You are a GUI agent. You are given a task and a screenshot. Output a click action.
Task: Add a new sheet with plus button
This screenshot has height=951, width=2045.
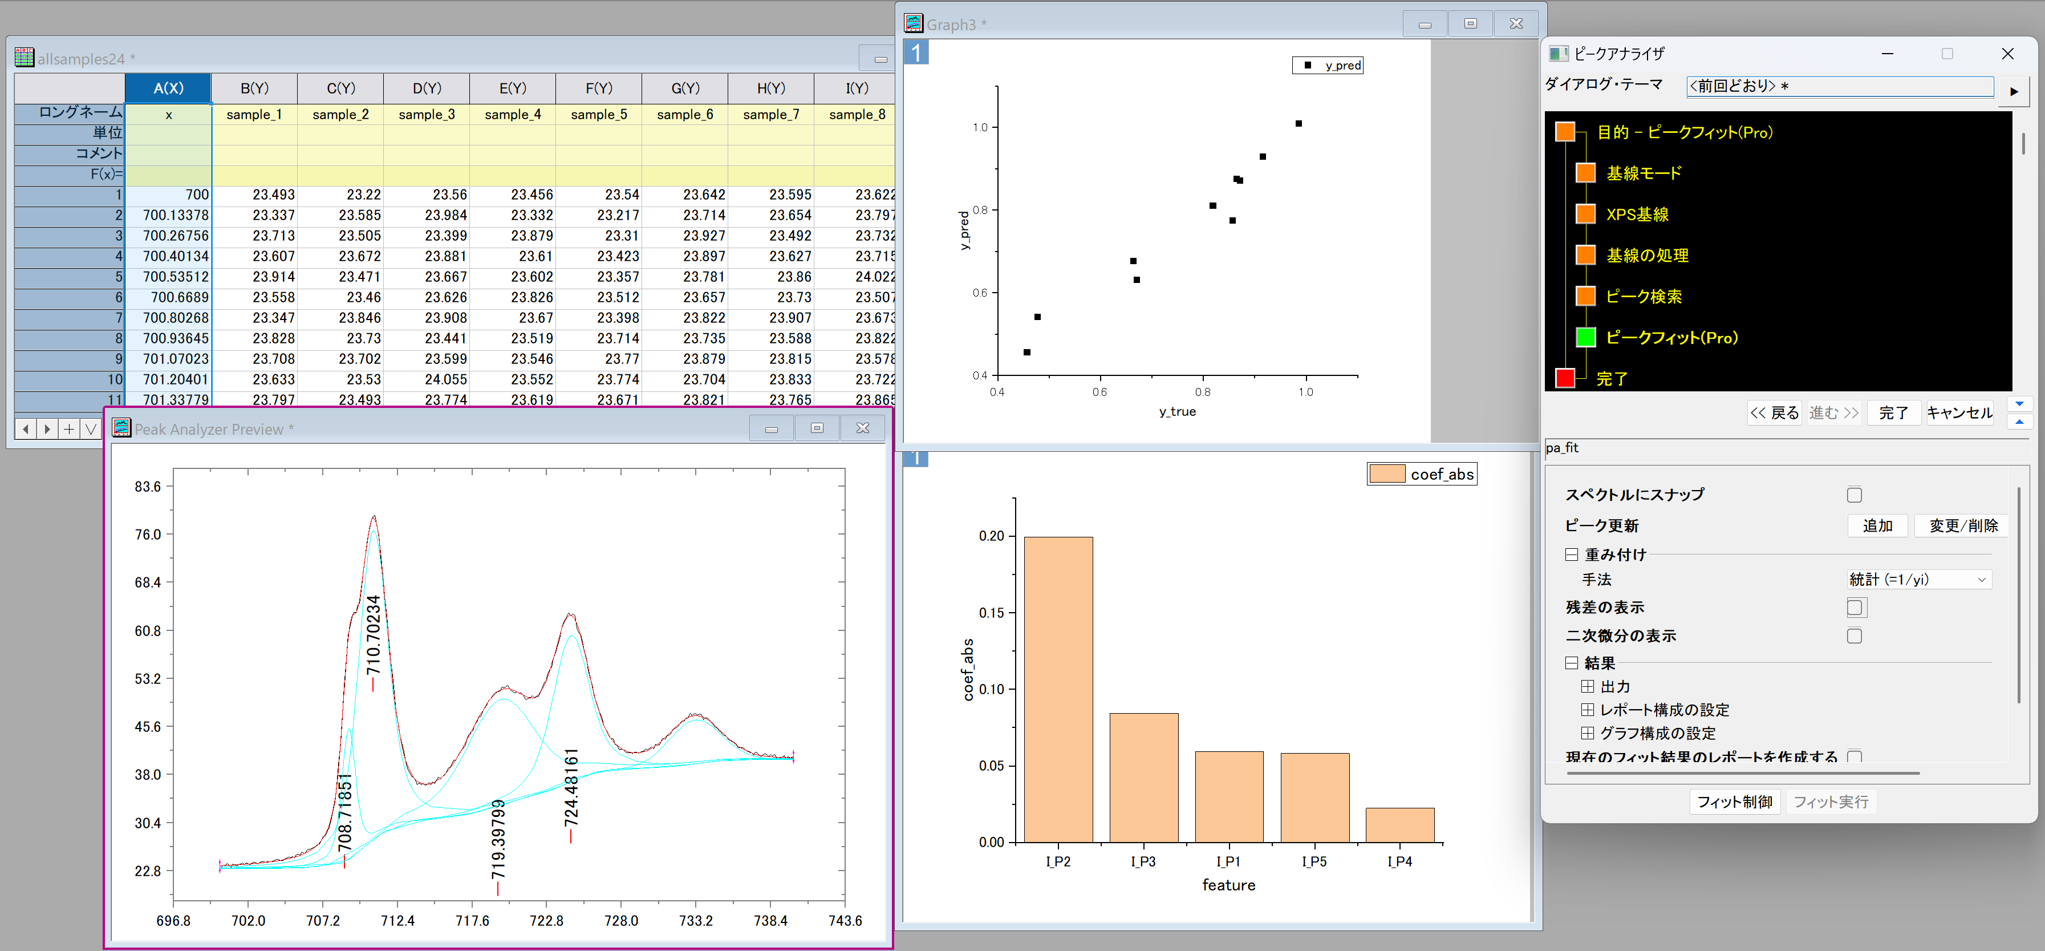(x=69, y=429)
